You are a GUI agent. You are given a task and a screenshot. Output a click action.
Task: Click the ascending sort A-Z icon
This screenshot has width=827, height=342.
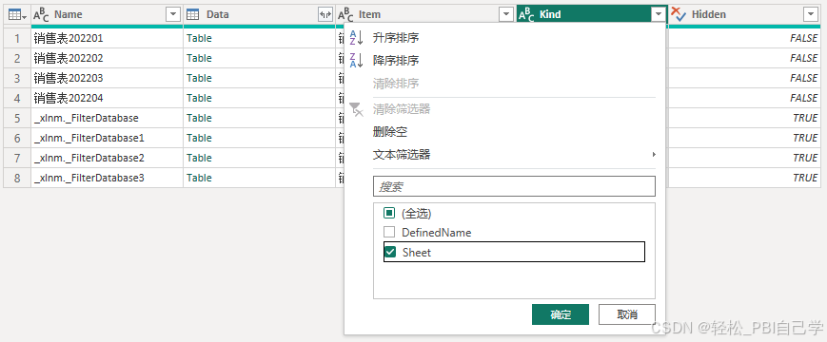pos(357,38)
